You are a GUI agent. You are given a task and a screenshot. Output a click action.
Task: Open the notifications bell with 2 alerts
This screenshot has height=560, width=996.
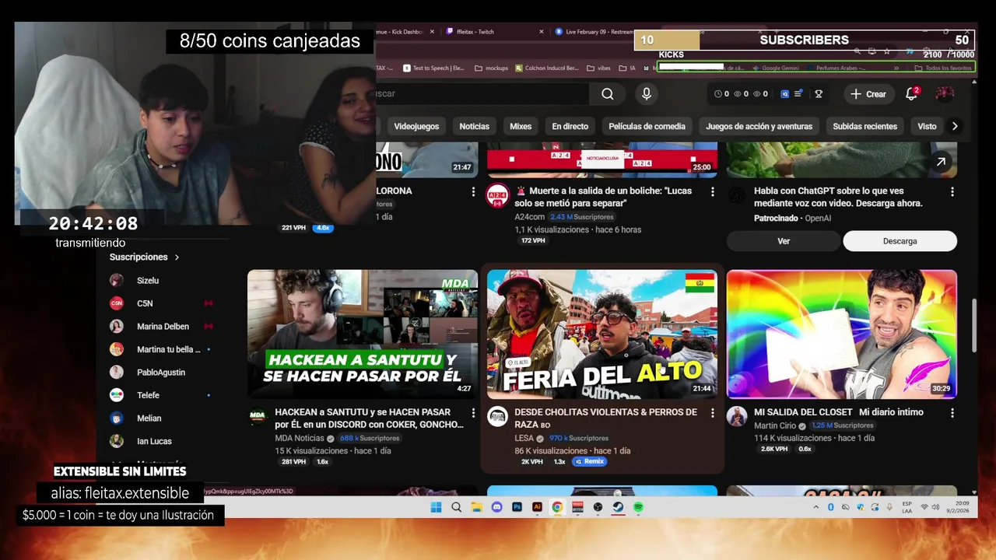(911, 94)
